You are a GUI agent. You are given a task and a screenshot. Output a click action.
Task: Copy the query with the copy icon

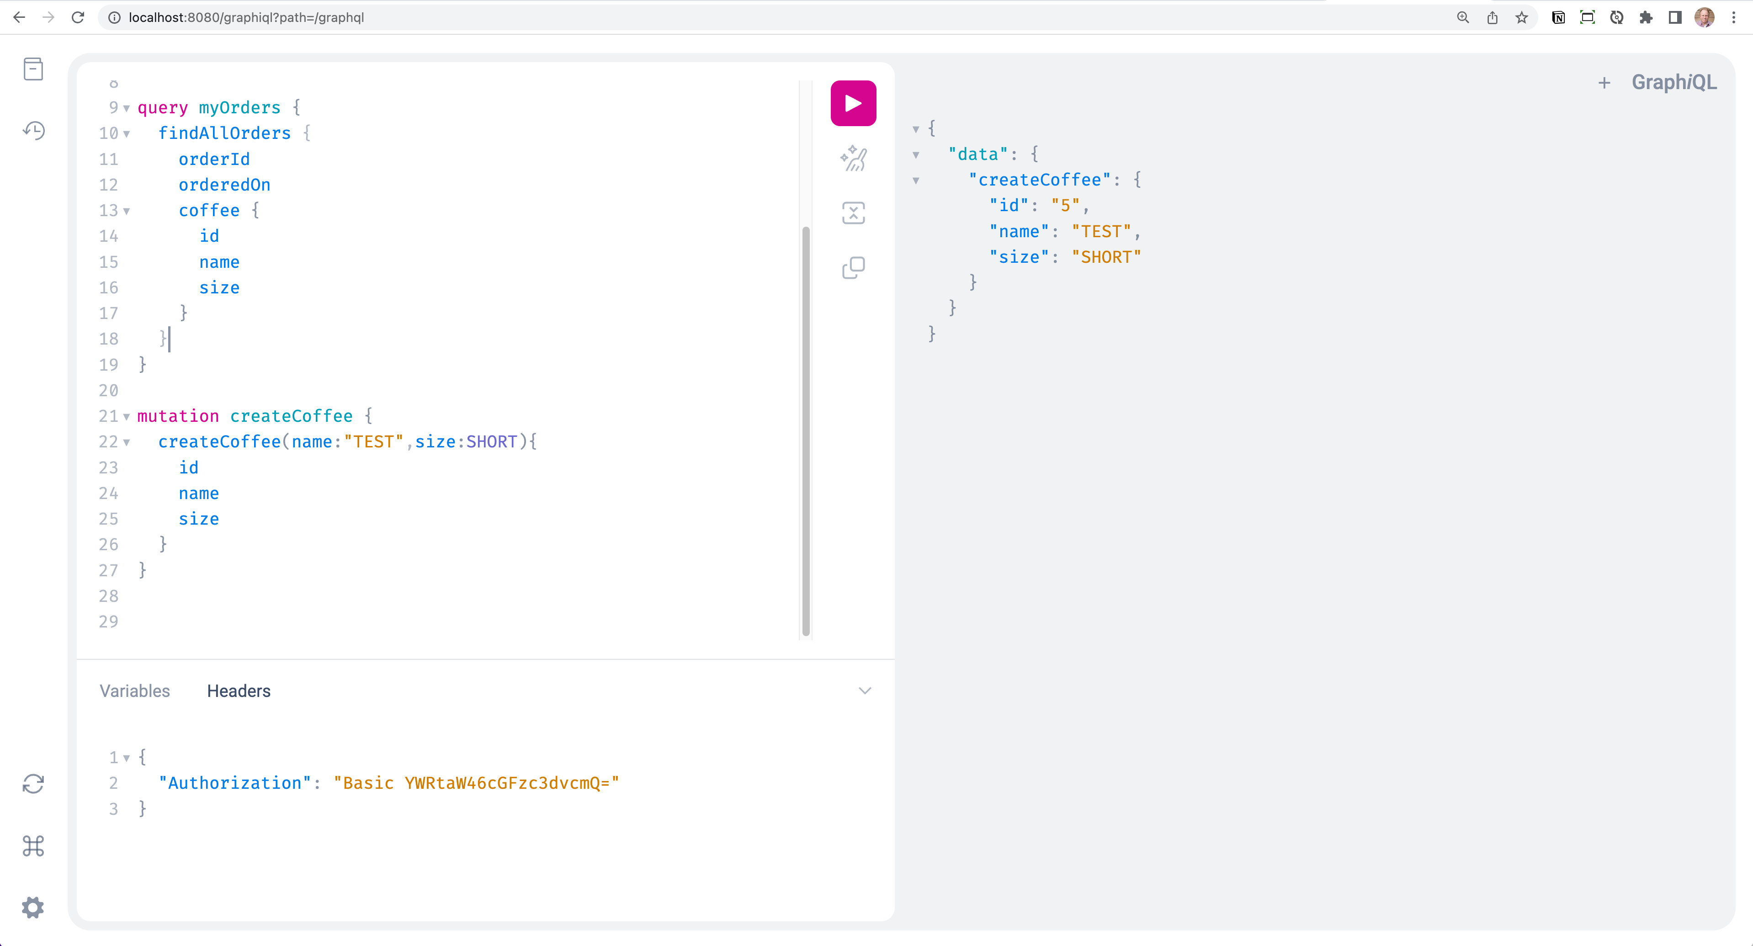tap(853, 267)
